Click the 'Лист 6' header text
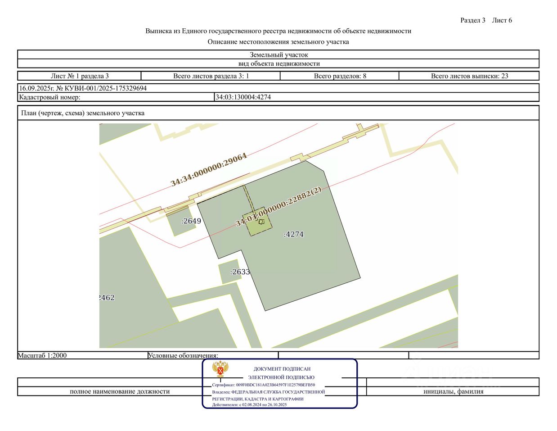This screenshot has width=557, height=431. point(502,20)
